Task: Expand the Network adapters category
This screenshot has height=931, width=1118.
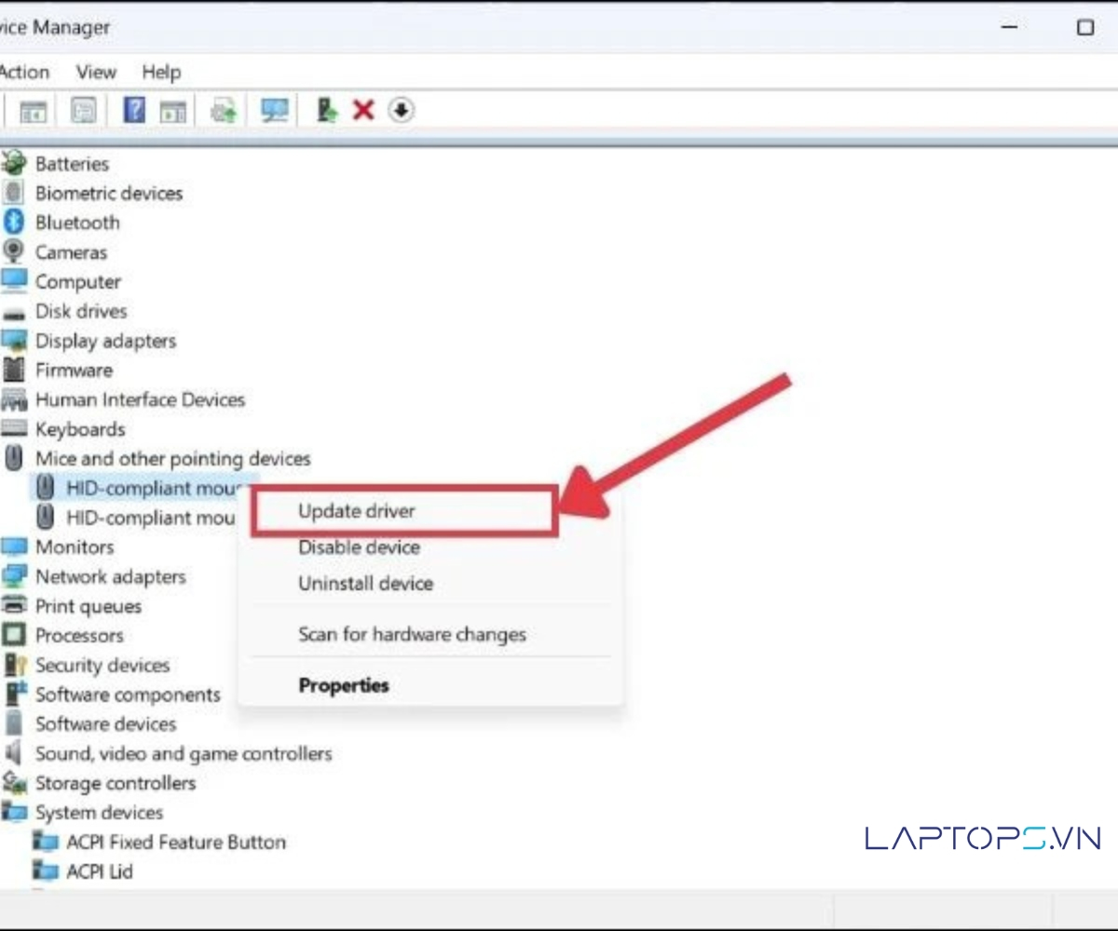Action: [x=110, y=576]
